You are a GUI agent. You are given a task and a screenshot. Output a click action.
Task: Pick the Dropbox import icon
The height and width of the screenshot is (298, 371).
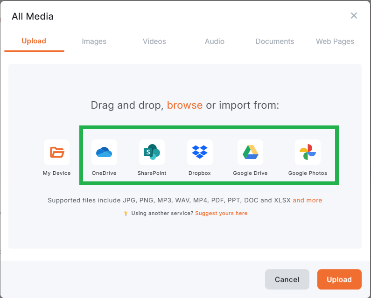click(200, 152)
